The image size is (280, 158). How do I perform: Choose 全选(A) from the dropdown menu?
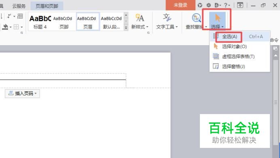tap(240, 36)
